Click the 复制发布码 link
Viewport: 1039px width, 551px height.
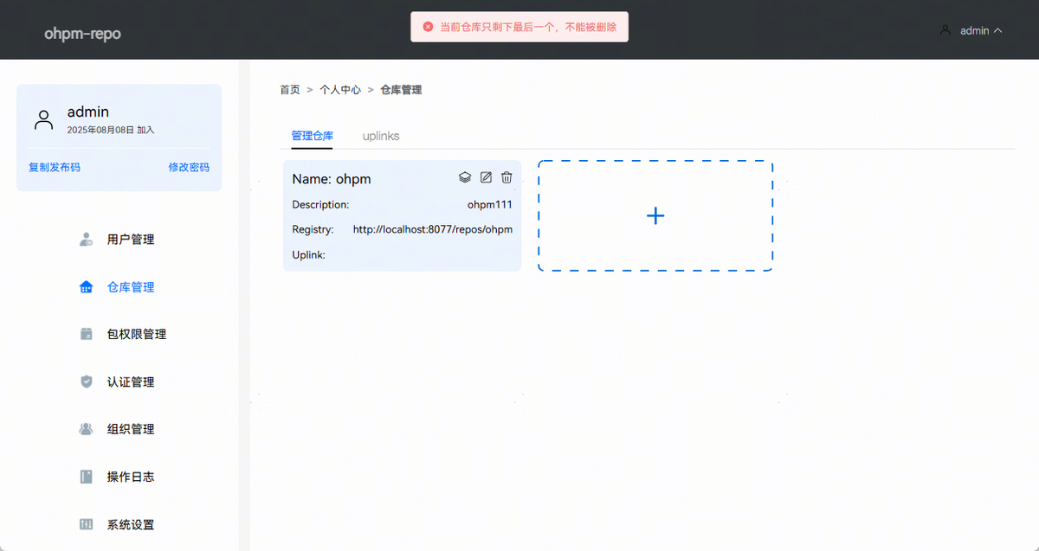[x=55, y=167]
